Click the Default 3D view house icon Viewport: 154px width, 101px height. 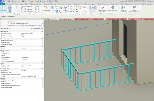(x=44, y=1)
